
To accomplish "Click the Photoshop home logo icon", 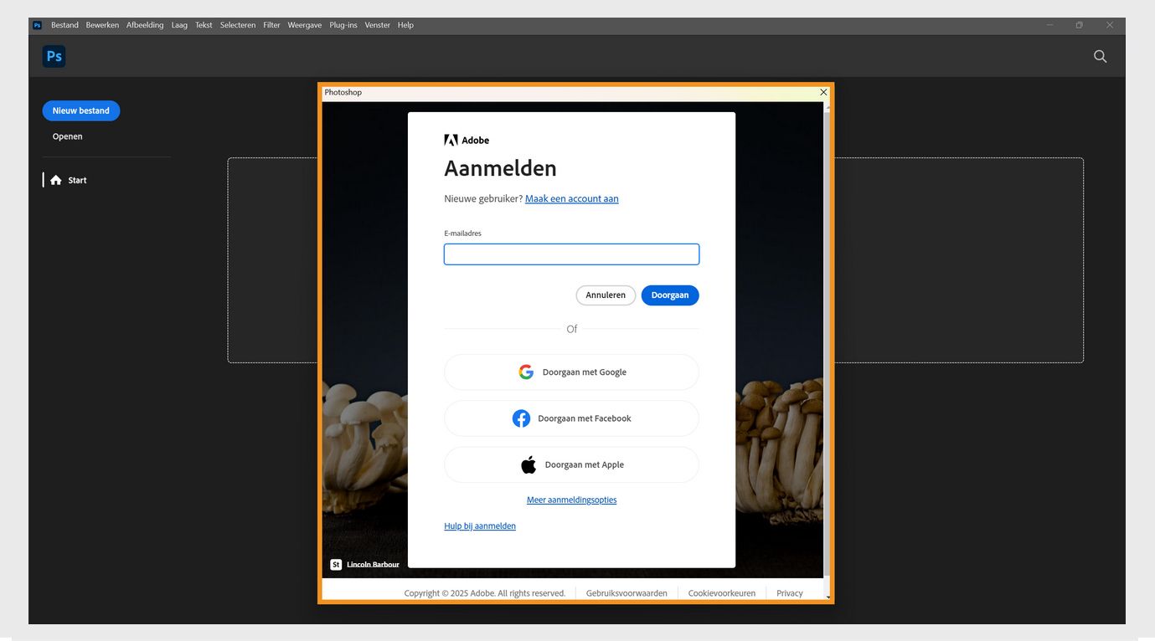I will click(54, 56).
